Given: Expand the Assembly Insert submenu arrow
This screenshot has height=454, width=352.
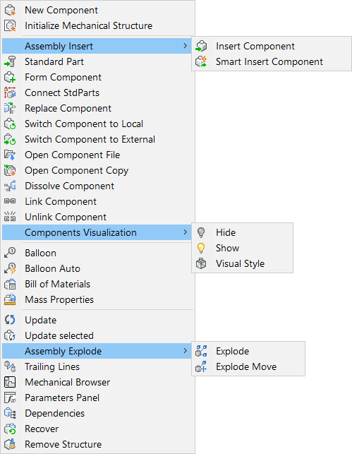Looking at the screenshot, I should click(x=186, y=46).
